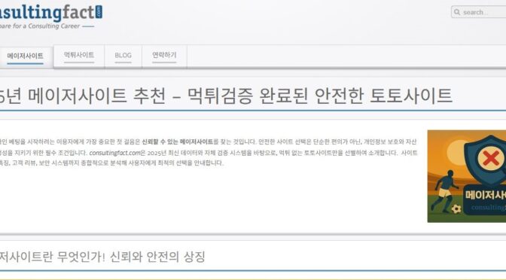Viewport: 506px width, 280px height.
Task: Click the 메이저사이트 추천 page heading
Action: pos(226,96)
